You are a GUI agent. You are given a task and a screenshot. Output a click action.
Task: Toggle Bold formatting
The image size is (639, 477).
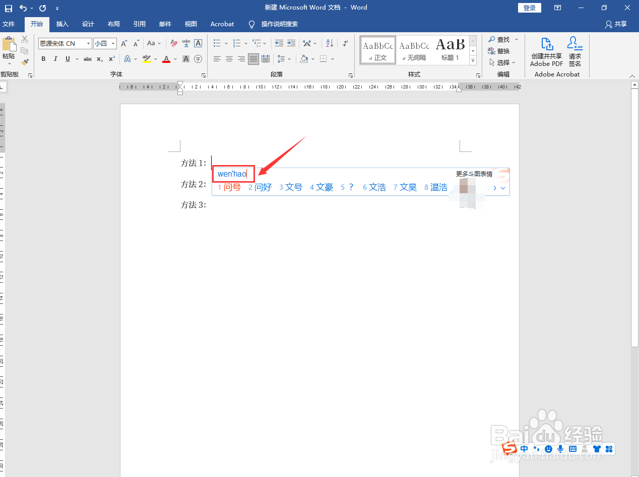click(43, 59)
